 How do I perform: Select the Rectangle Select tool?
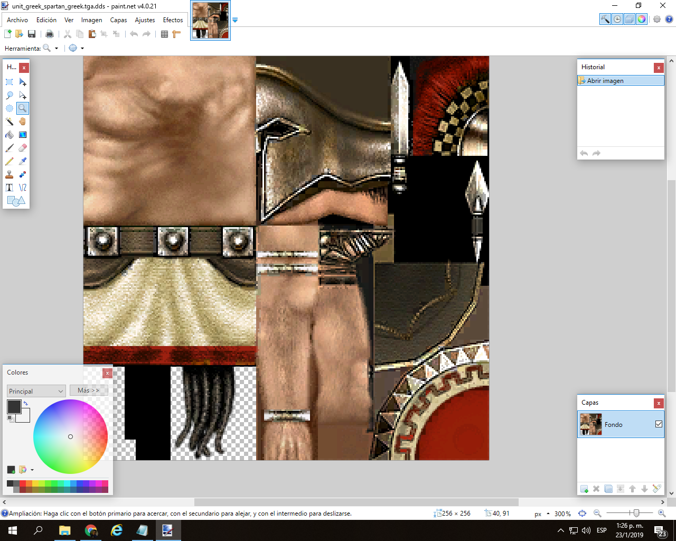click(10, 82)
